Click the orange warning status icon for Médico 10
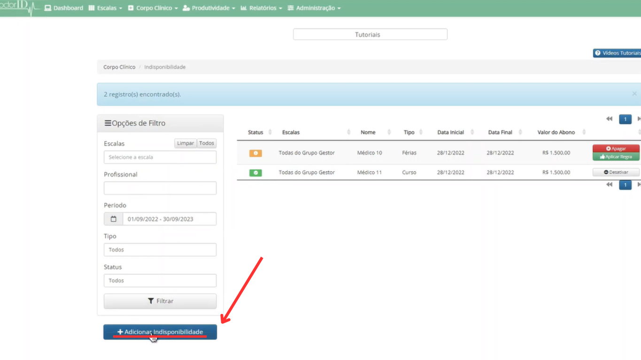 (x=255, y=153)
